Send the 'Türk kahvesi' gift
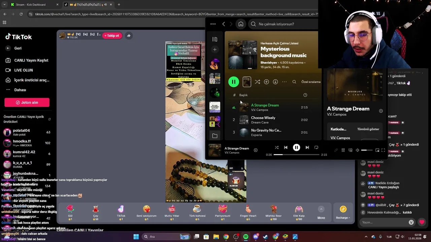431x242 pixels. point(197,212)
